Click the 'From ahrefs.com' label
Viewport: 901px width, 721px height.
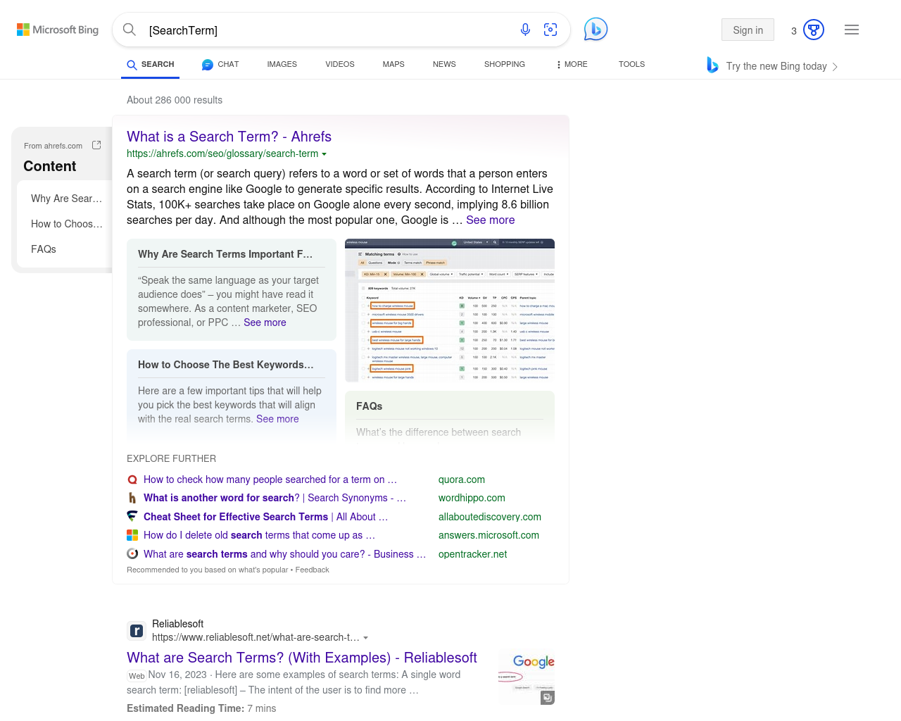point(53,146)
